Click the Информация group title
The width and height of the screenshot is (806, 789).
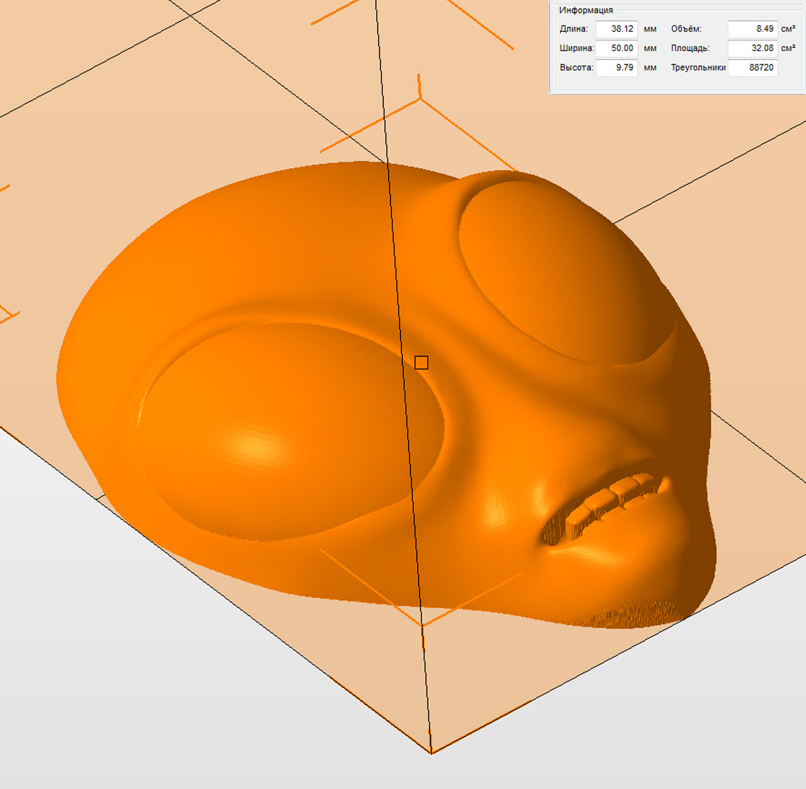tap(586, 10)
